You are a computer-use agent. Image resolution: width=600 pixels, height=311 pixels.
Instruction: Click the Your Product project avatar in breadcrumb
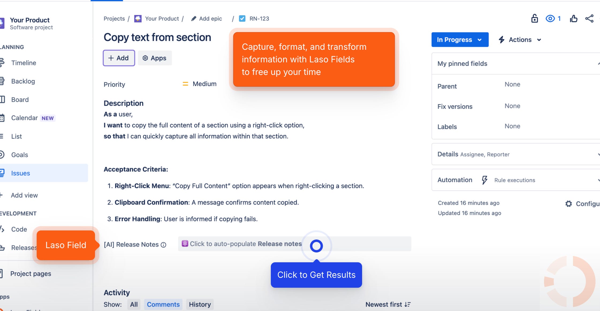pyautogui.click(x=138, y=19)
